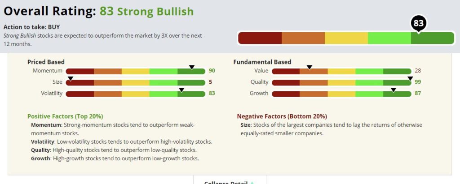
Task: Click the yellow segment of overall rating bar
Action: 346,38
